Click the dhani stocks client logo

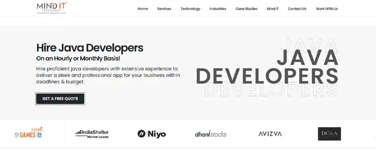[x=211, y=134]
